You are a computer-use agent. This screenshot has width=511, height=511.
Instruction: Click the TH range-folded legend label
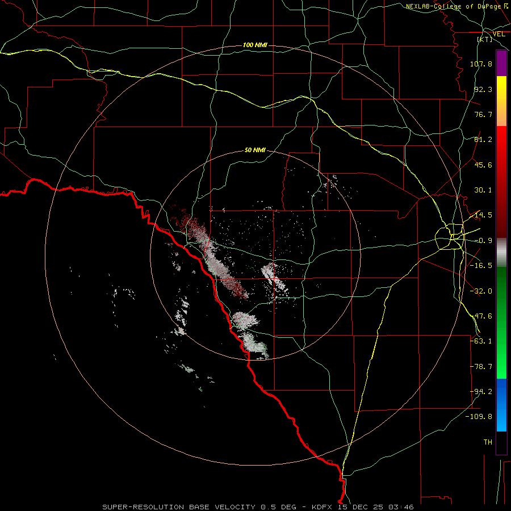click(488, 442)
